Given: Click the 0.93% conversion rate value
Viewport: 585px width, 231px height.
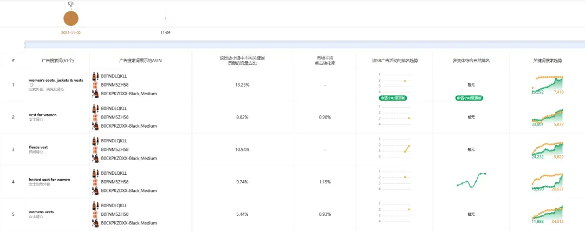Looking at the screenshot, I should pos(324,214).
